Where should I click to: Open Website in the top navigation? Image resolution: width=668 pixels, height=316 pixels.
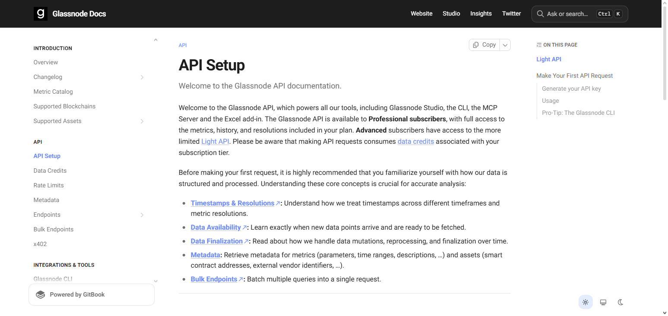pos(421,14)
